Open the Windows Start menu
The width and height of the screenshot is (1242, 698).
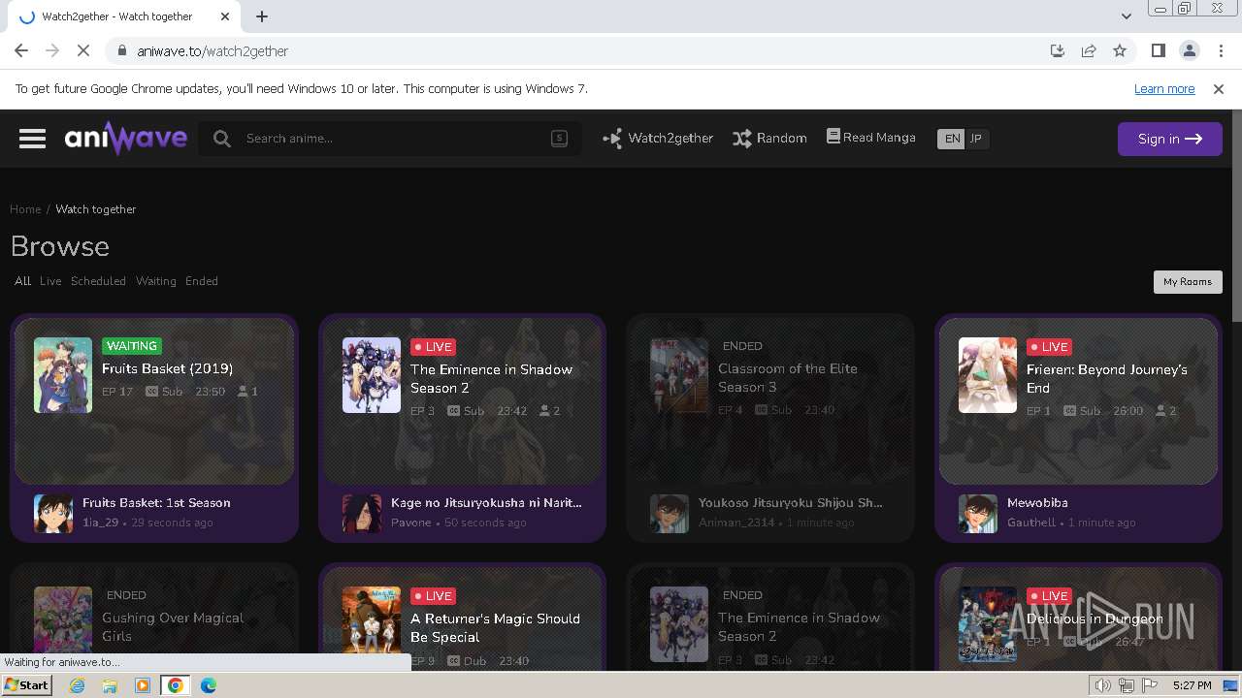pos(26,685)
